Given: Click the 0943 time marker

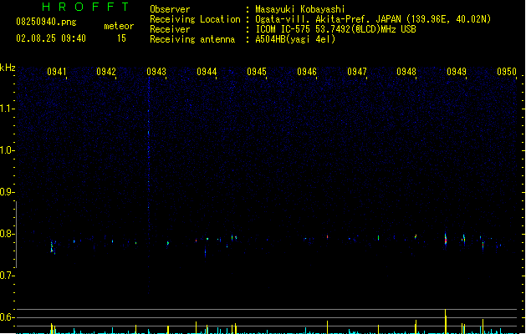Looking at the screenshot, I should coord(156,72).
